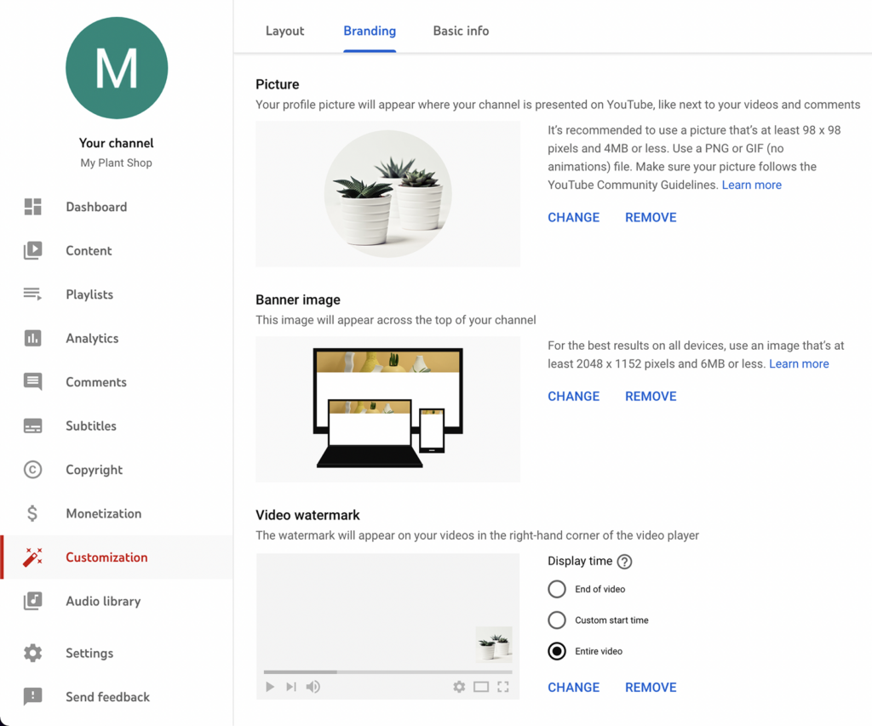Click the Display time help question icon
The height and width of the screenshot is (726, 872).
(x=624, y=562)
